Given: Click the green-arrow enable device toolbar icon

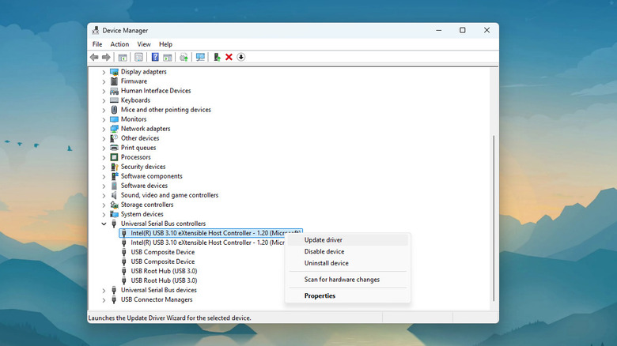Looking at the screenshot, I should pos(217,57).
